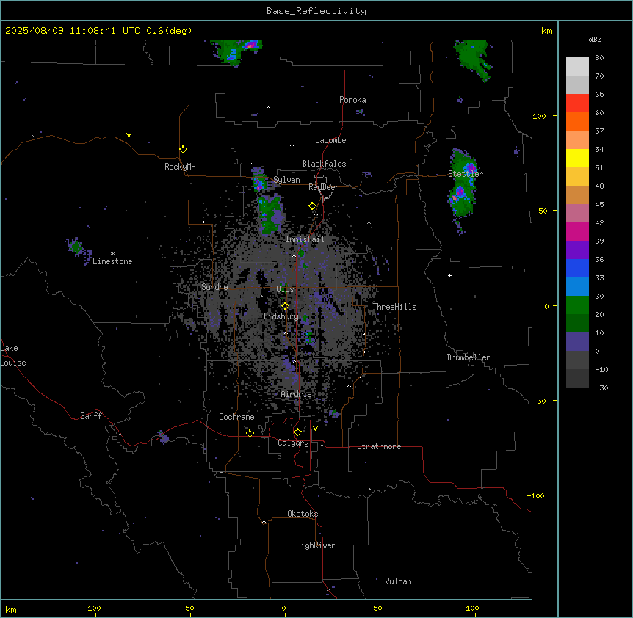
Task: Click the HighRiver label
Action: click(x=316, y=545)
